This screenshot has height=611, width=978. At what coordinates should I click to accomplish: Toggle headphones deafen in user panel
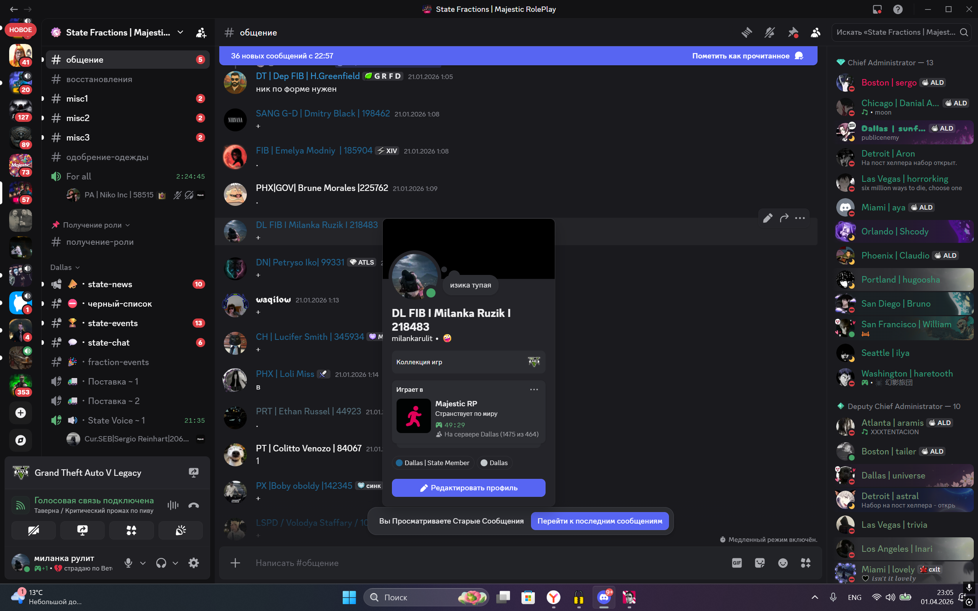(161, 563)
